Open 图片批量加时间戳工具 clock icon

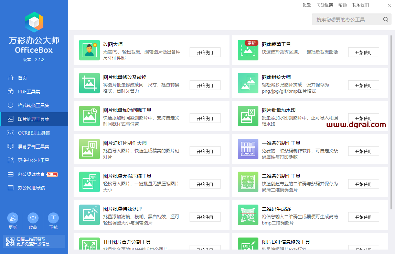[89, 116]
